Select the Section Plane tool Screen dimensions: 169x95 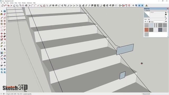[x=5, y=65]
